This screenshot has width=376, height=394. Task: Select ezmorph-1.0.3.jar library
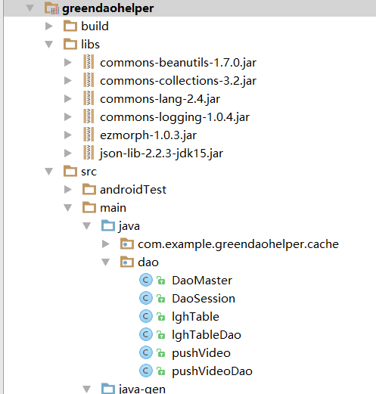[x=148, y=135]
